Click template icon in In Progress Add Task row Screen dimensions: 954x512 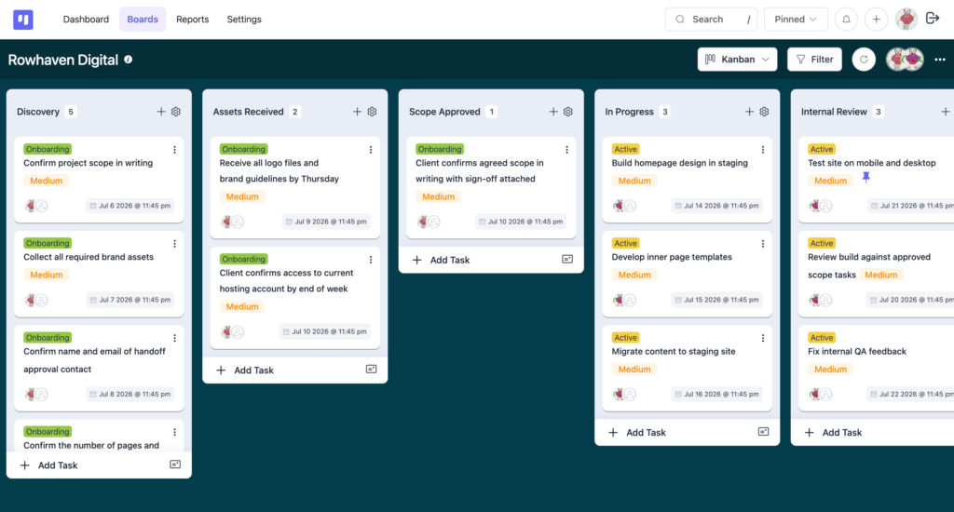click(x=764, y=432)
